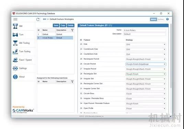This screenshot has height=129, width=184.
Task: Expand Rectangular Slot strategy dropdown
Action: (146, 74)
